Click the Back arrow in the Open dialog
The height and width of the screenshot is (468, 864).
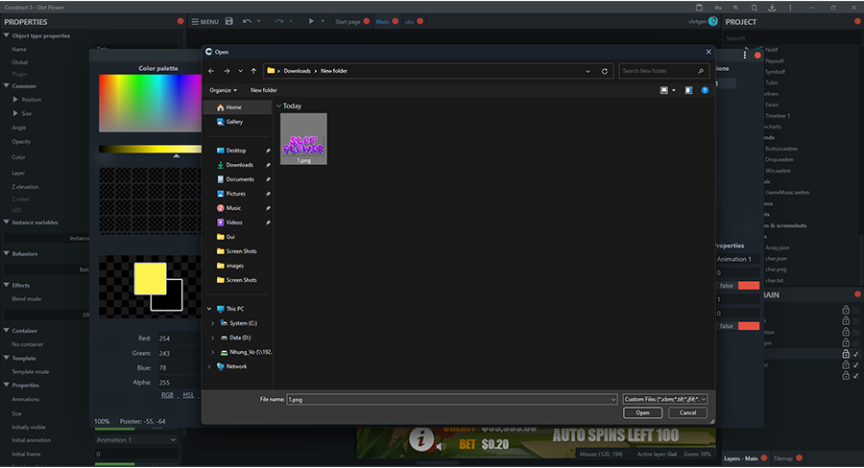click(x=213, y=71)
